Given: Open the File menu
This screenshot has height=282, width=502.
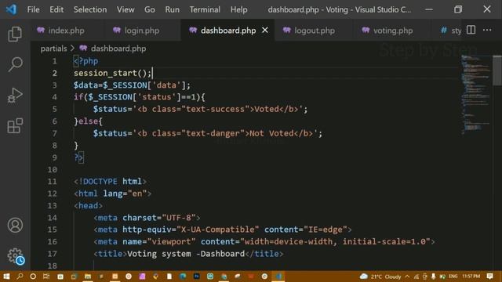Looking at the screenshot, I should [33, 9].
